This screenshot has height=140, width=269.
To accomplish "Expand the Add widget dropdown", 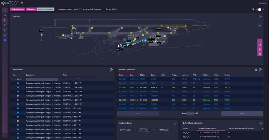I will [x=31, y=9].
